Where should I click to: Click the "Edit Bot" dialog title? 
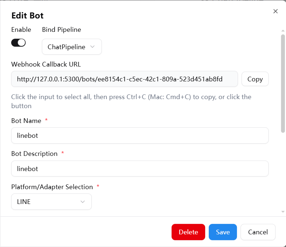27,16
